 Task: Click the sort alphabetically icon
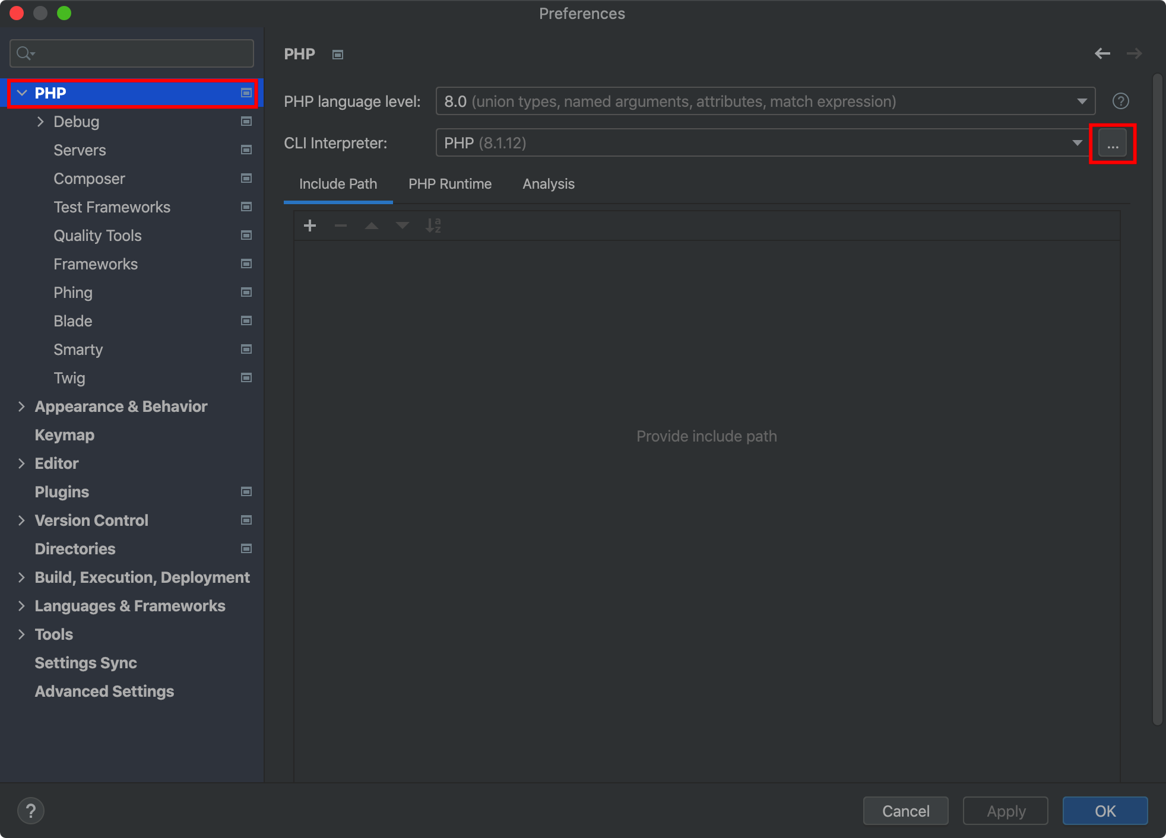coord(433,226)
